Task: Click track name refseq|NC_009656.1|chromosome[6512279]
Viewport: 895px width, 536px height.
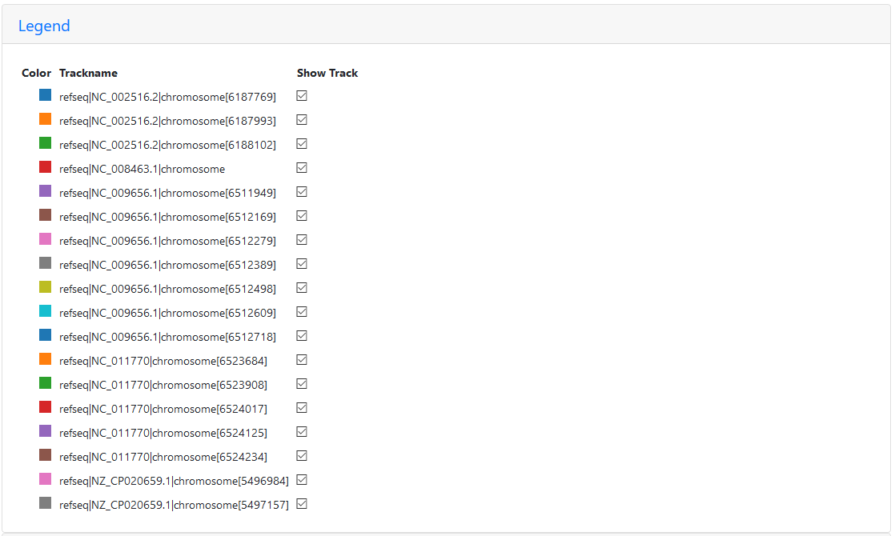Action: pyautogui.click(x=168, y=241)
